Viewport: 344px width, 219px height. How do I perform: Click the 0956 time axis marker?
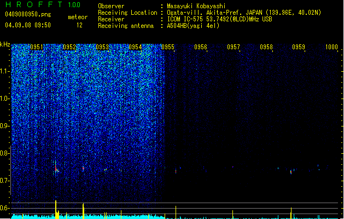(201, 47)
